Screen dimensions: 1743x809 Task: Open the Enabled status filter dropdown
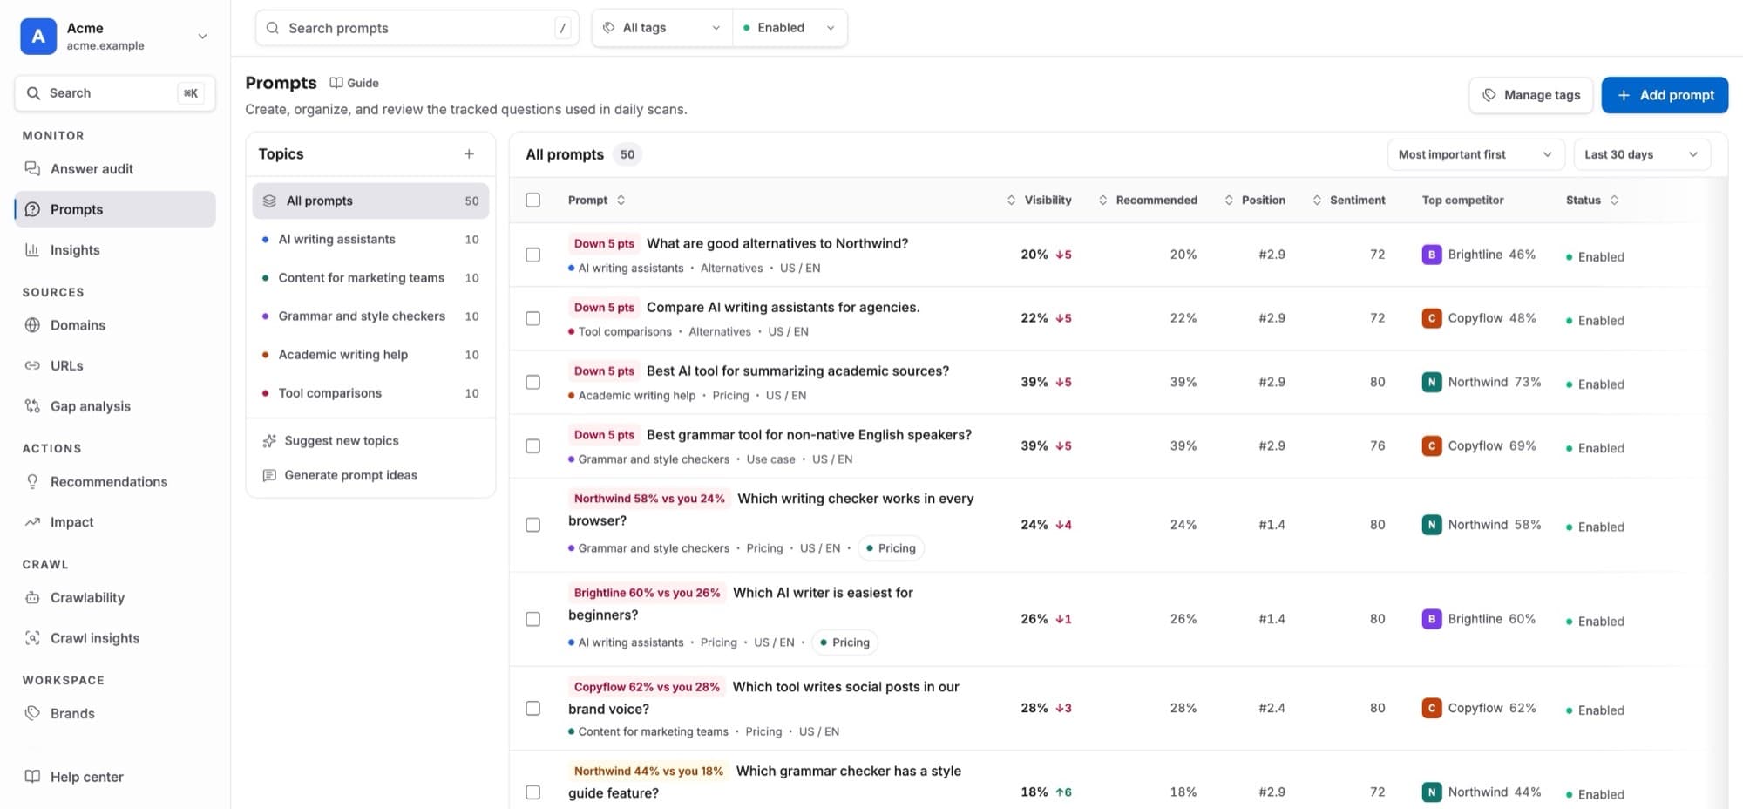point(790,28)
